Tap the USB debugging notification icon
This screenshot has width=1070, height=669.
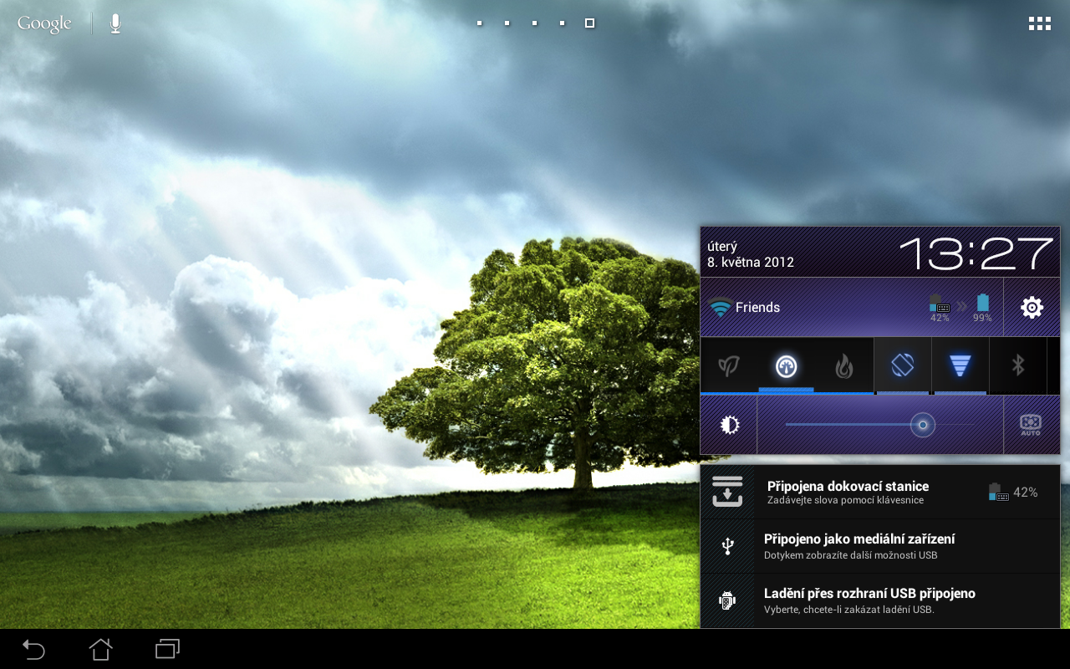pyautogui.click(x=727, y=600)
